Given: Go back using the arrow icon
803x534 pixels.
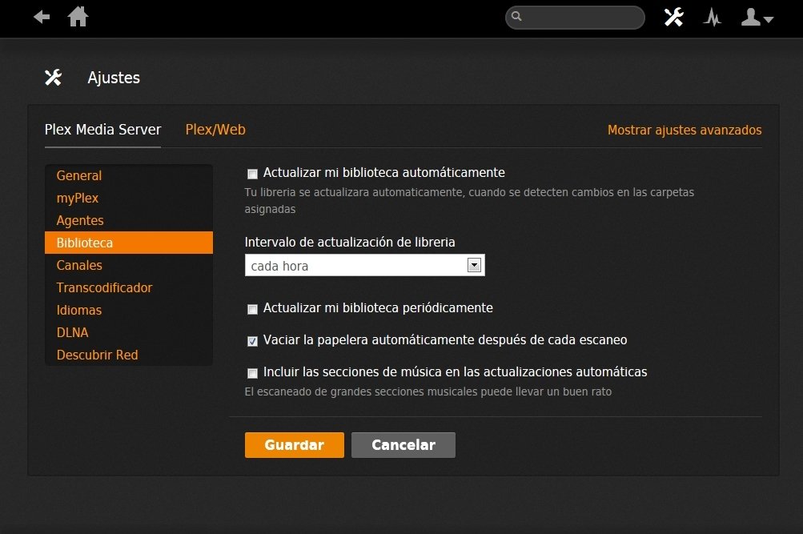Looking at the screenshot, I should 42,18.
